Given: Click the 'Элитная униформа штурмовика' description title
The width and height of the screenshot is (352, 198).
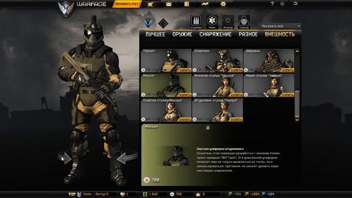Looking at the screenshot, I should [220, 149].
